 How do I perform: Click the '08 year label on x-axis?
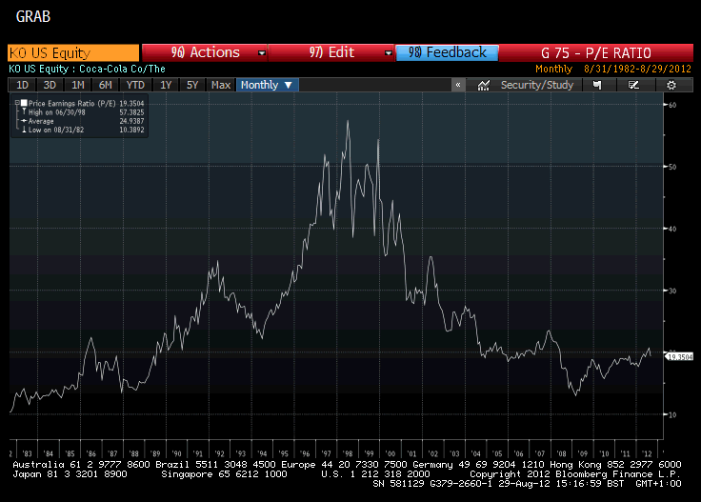(561, 453)
